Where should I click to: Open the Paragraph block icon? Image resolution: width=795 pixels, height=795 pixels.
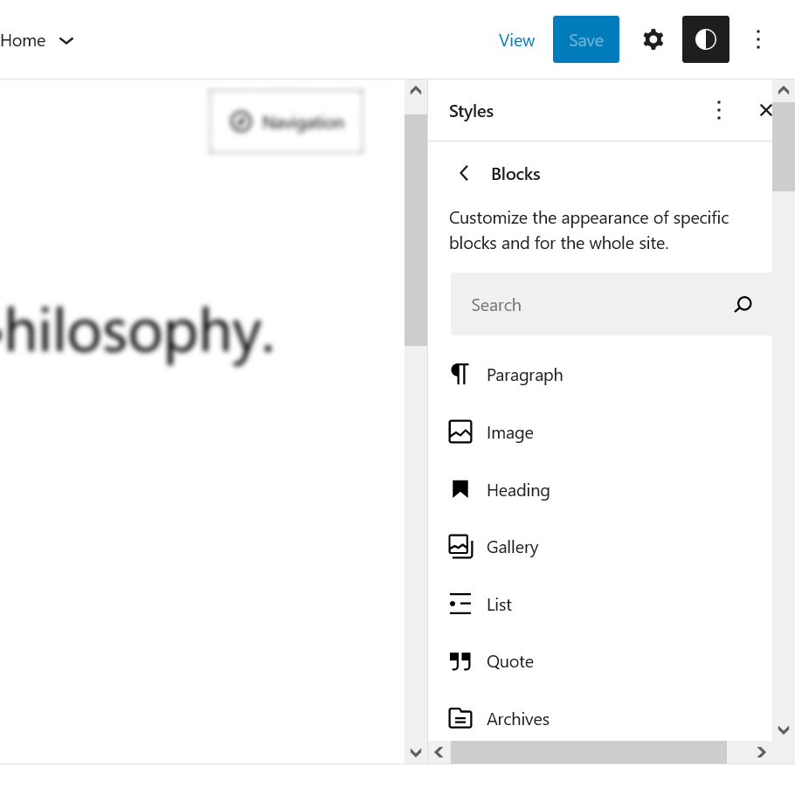tap(460, 375)
